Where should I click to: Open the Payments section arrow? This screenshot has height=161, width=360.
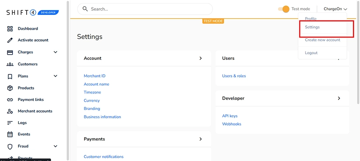point(201,139)
